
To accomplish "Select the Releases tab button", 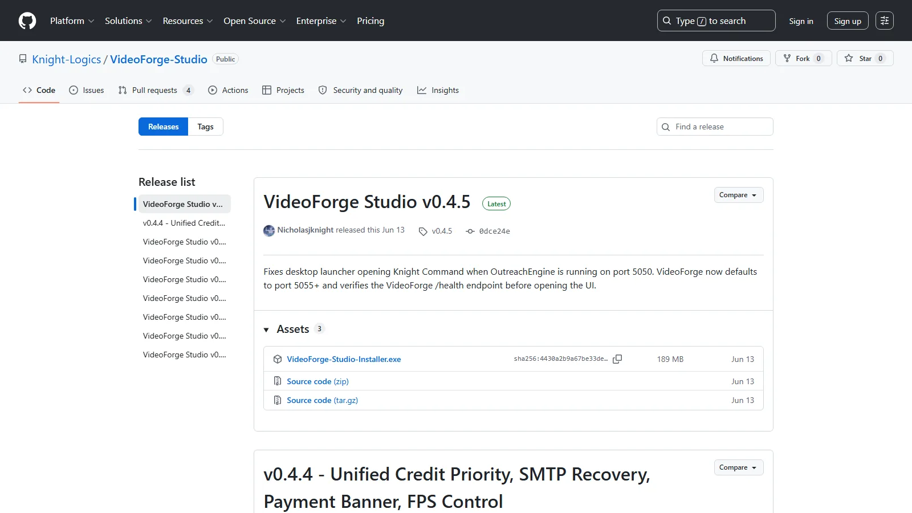I will pos(164,127).
